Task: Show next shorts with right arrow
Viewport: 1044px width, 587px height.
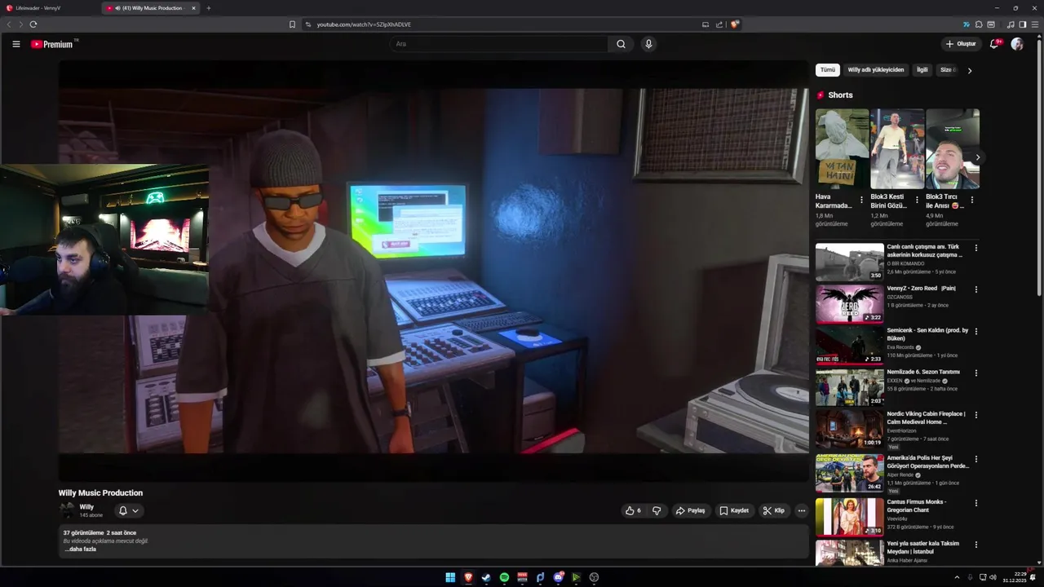Action: point(977,157)
